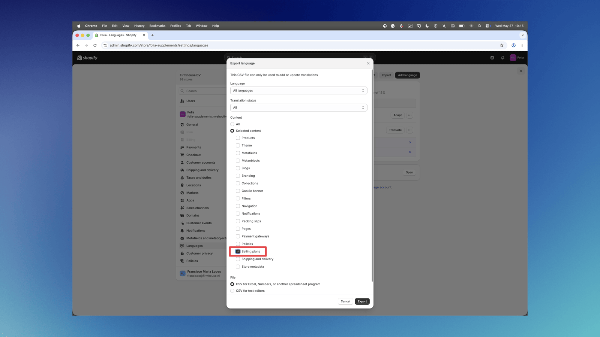This screenshot has width=600, height=337.
Task: Check the Products checkbox
Action: 238,138
